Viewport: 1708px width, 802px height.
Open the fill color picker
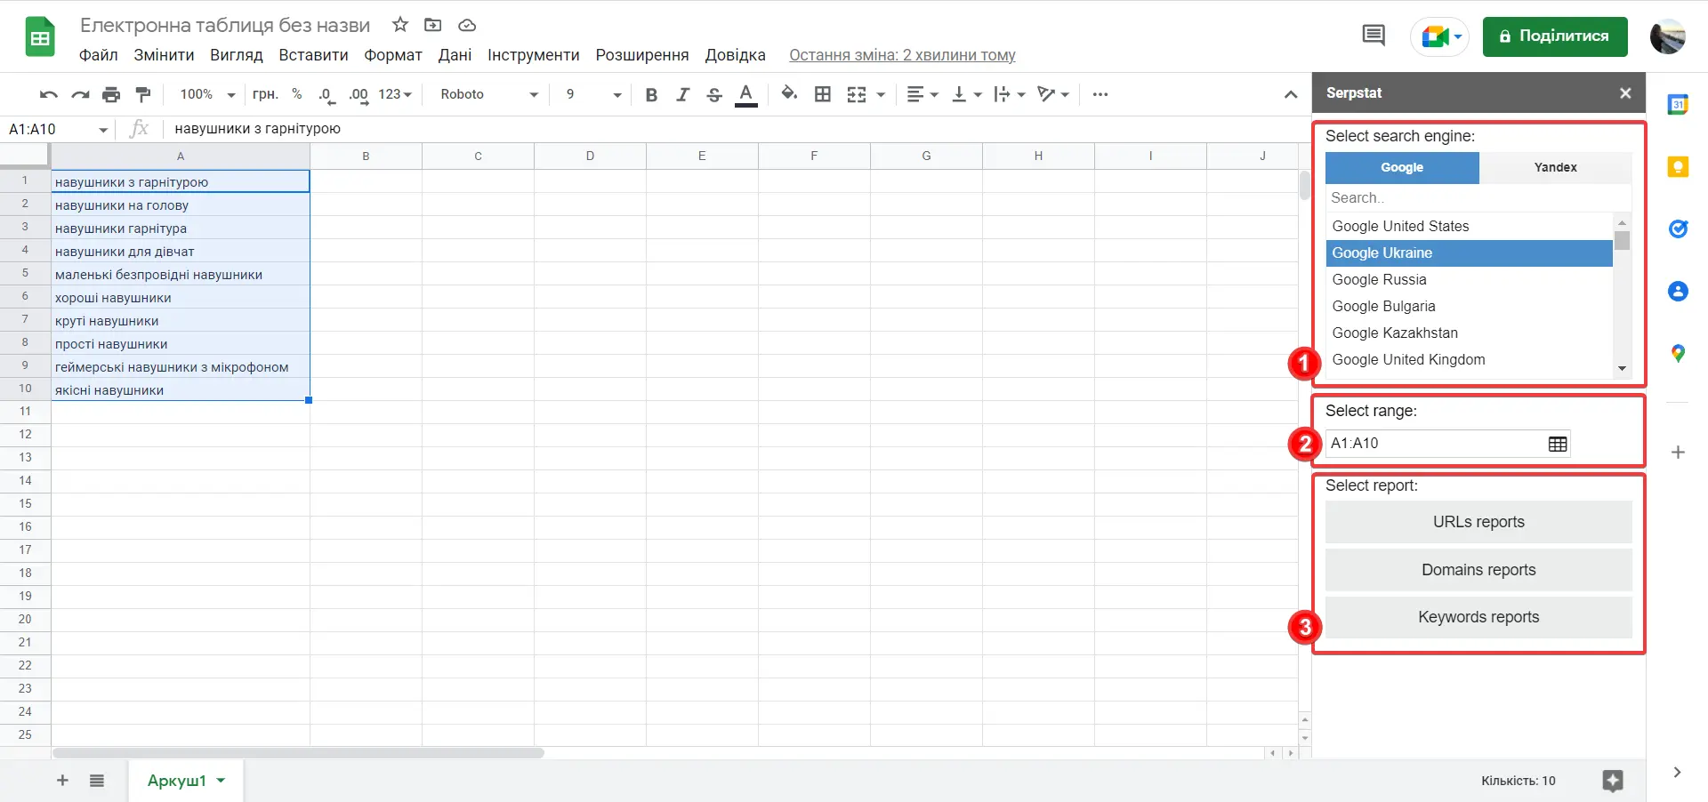(x=789, y=93)
